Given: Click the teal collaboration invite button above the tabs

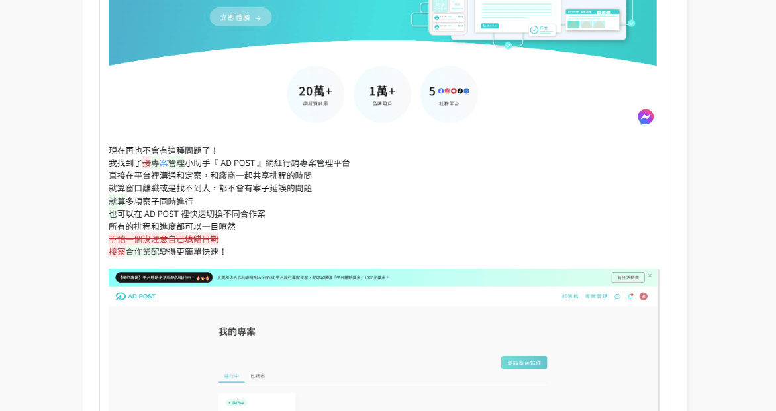Looking at the screenshot, I should click(524, 363).
